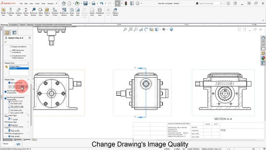Click the SECTION A-A view label

pos(223,119)
